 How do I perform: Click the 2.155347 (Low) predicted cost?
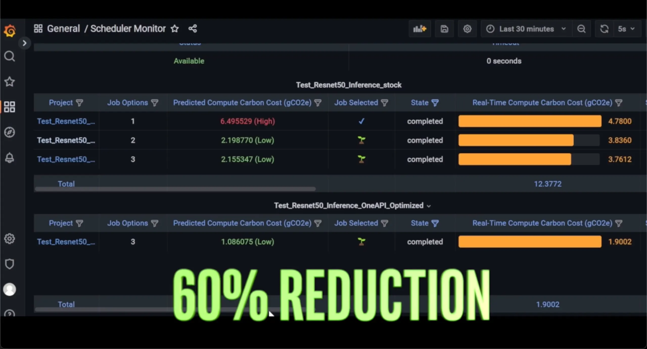click(x=248, y=159)
